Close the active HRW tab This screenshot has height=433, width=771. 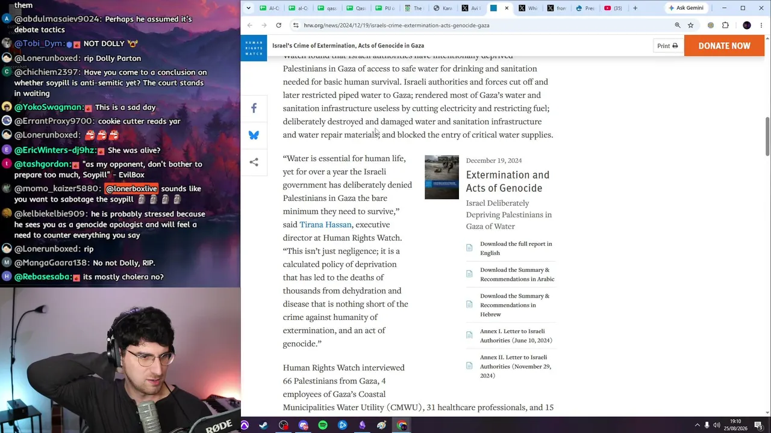[x=507, y=8]
